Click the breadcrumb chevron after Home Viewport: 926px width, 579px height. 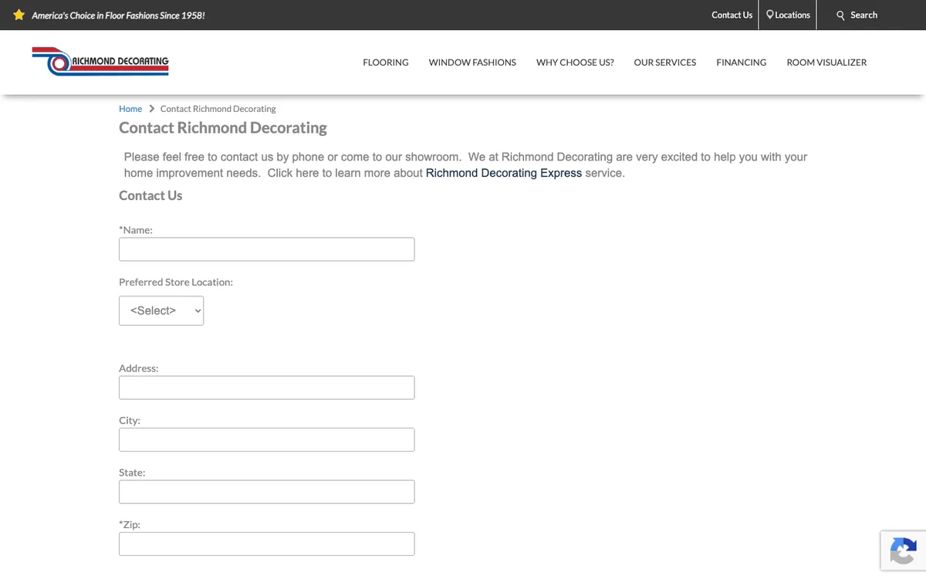coord(151,109)
